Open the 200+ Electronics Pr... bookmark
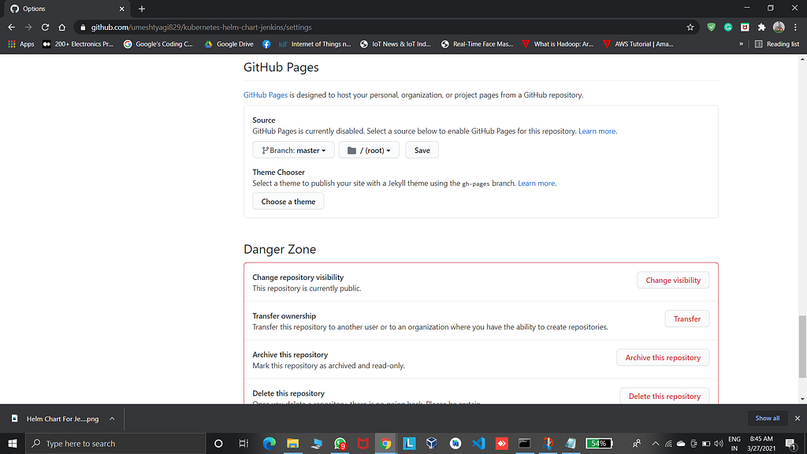 78,44
